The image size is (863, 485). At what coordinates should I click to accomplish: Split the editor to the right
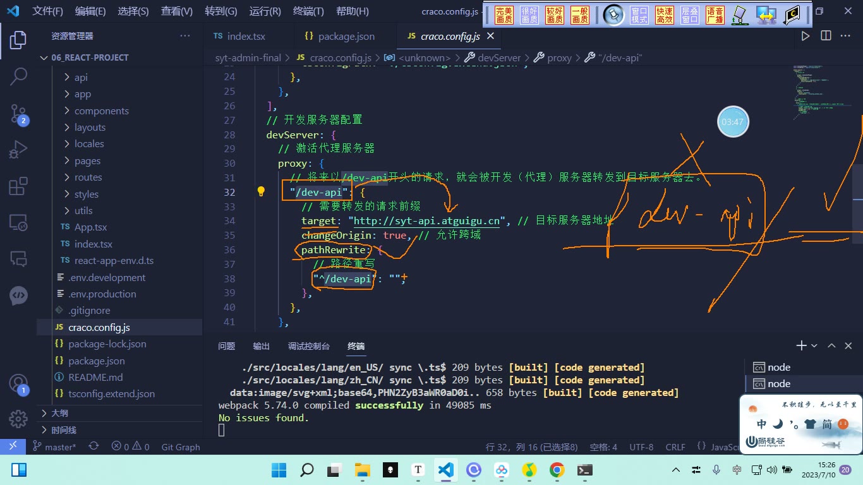point(826,36)
